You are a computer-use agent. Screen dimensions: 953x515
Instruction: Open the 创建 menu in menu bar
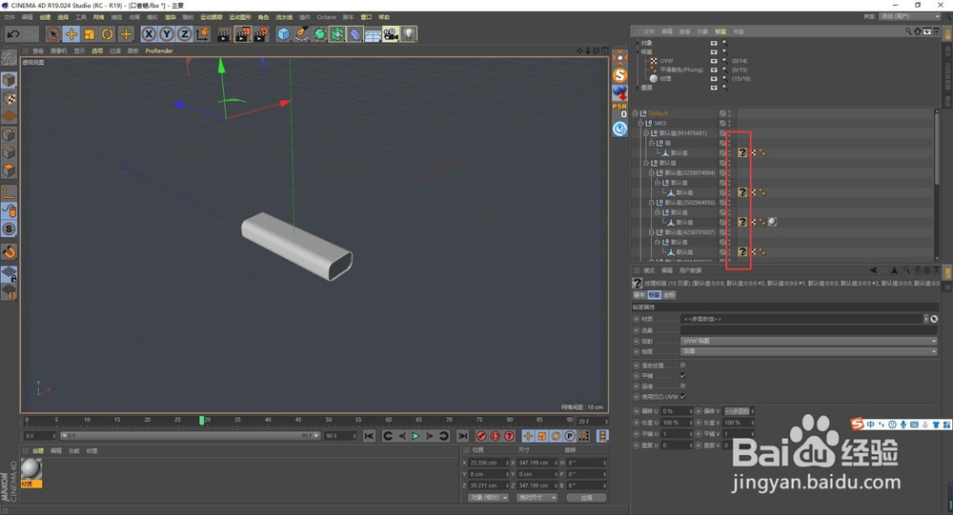[45, 17]
